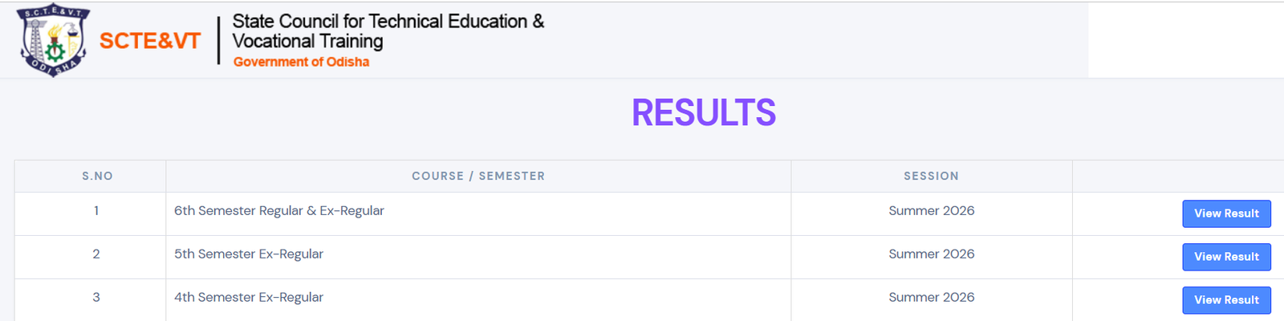Click the purple RESULTS heading
The width and height of the screenshot is (1284, 321).
(704, 112)
